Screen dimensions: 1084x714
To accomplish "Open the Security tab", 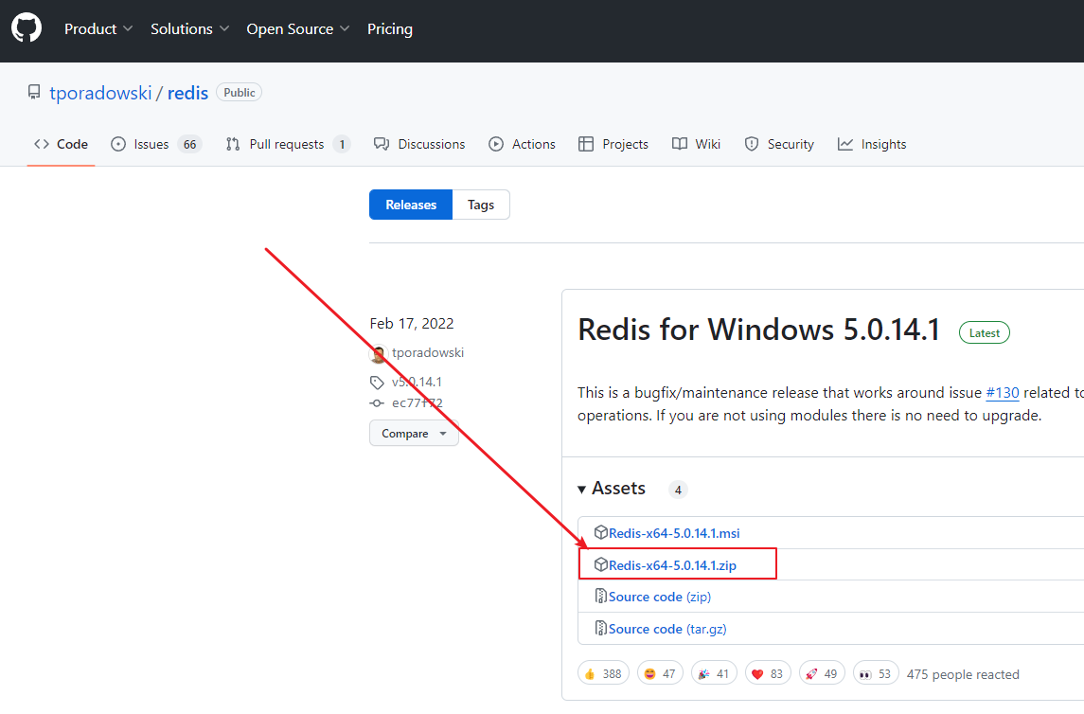I will click(779, 144).
